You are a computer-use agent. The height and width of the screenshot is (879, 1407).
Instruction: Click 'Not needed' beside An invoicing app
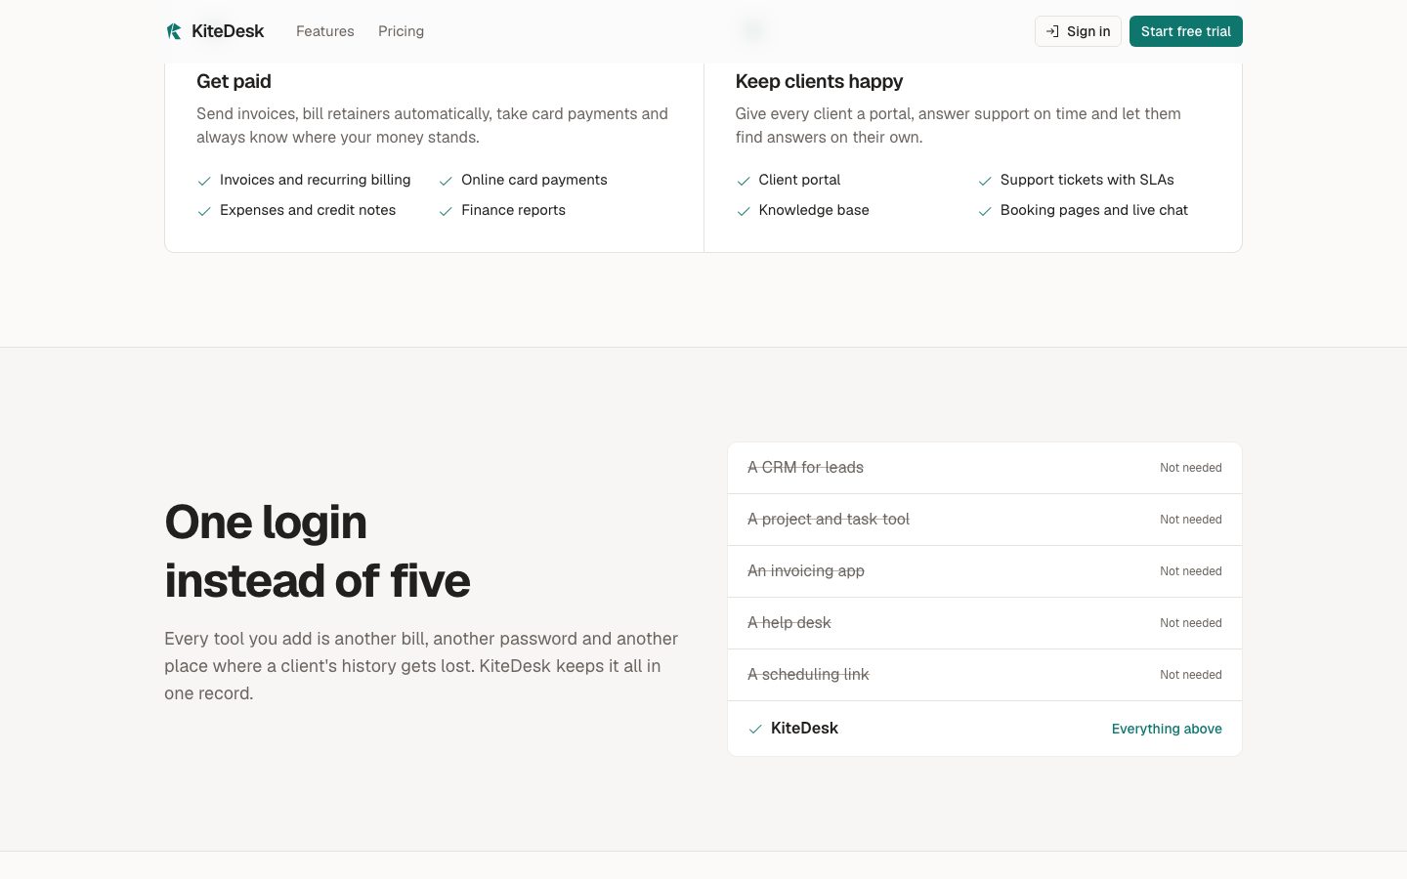(x=1190, y=571)
